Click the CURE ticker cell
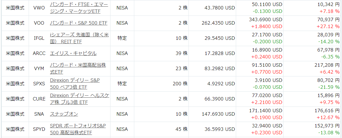Screen dimensions: 342x138 coord(39,99)
